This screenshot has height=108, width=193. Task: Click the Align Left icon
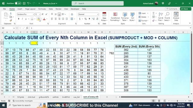(52, 19)
